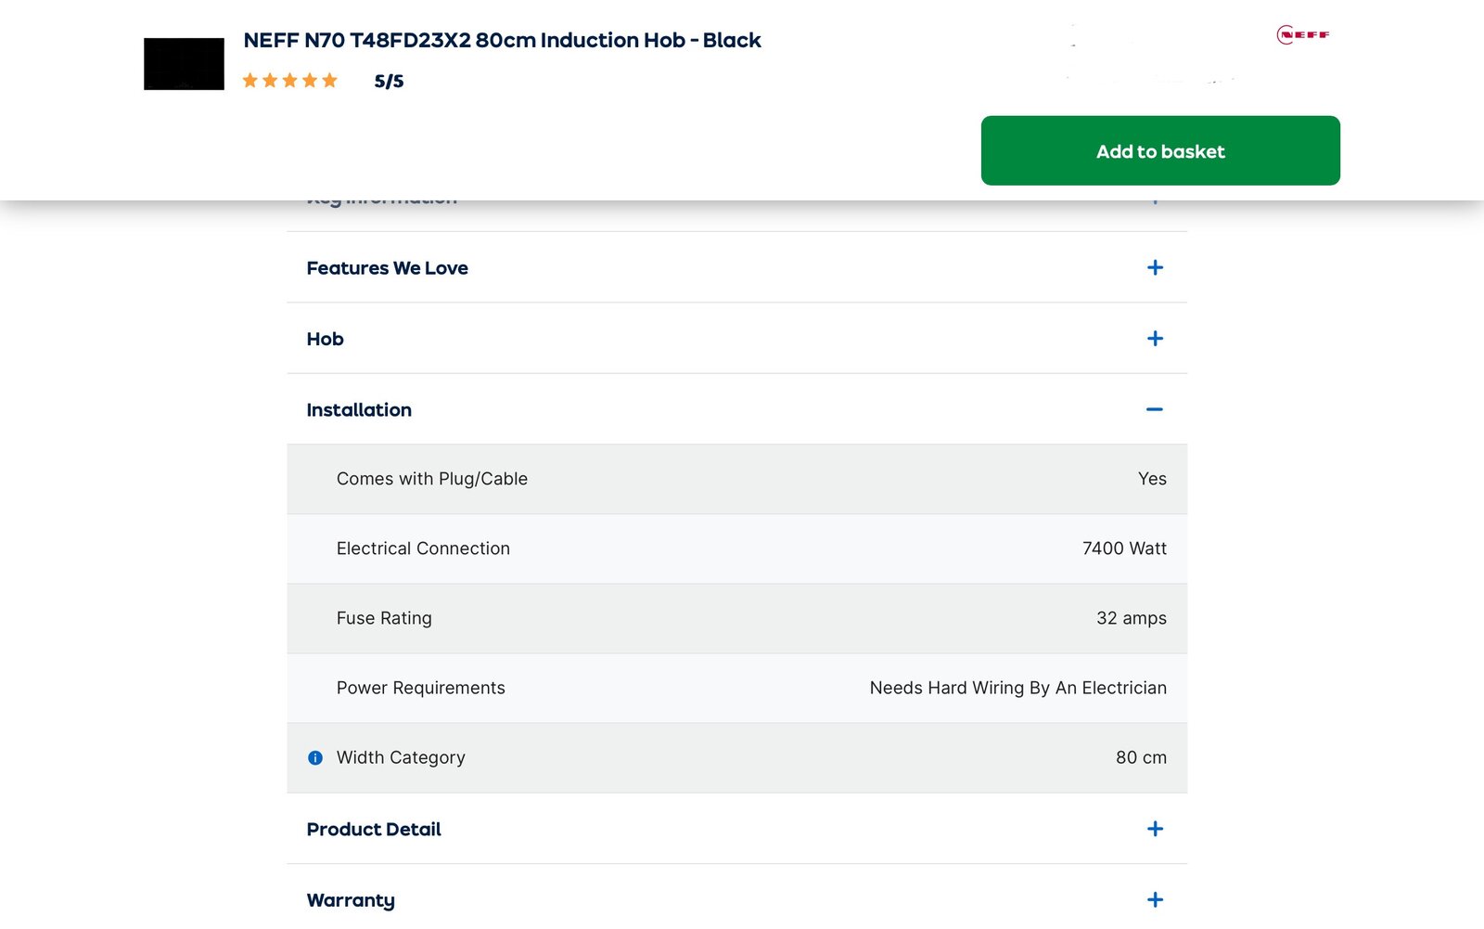Click the 5/5 rating score
Screen dimensions: 1484x929
(389, 82)
